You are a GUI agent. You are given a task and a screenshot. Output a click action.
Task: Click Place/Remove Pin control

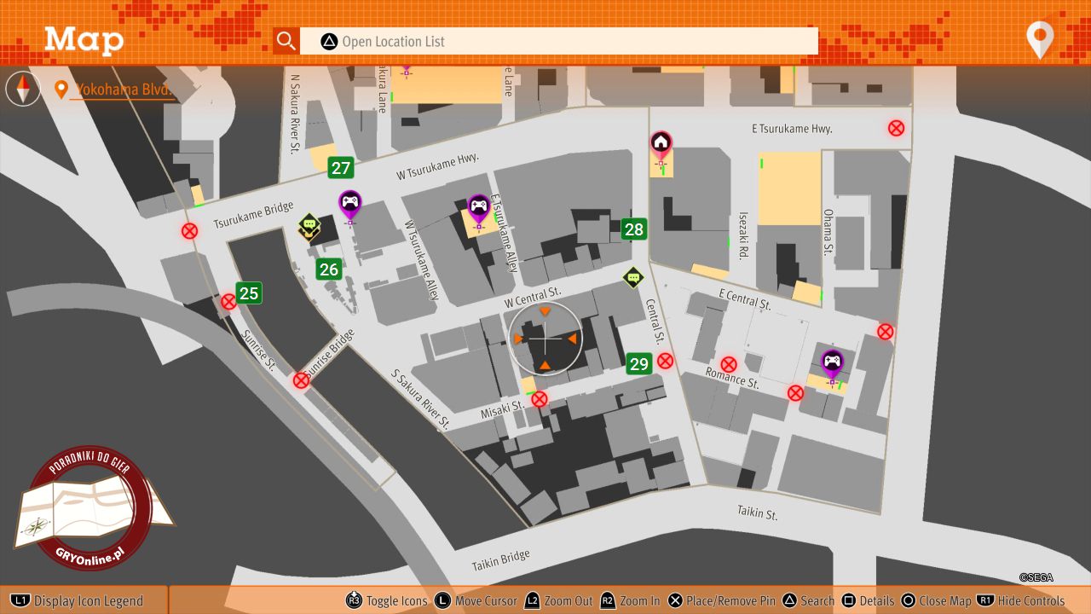click(x=721, y=601)
